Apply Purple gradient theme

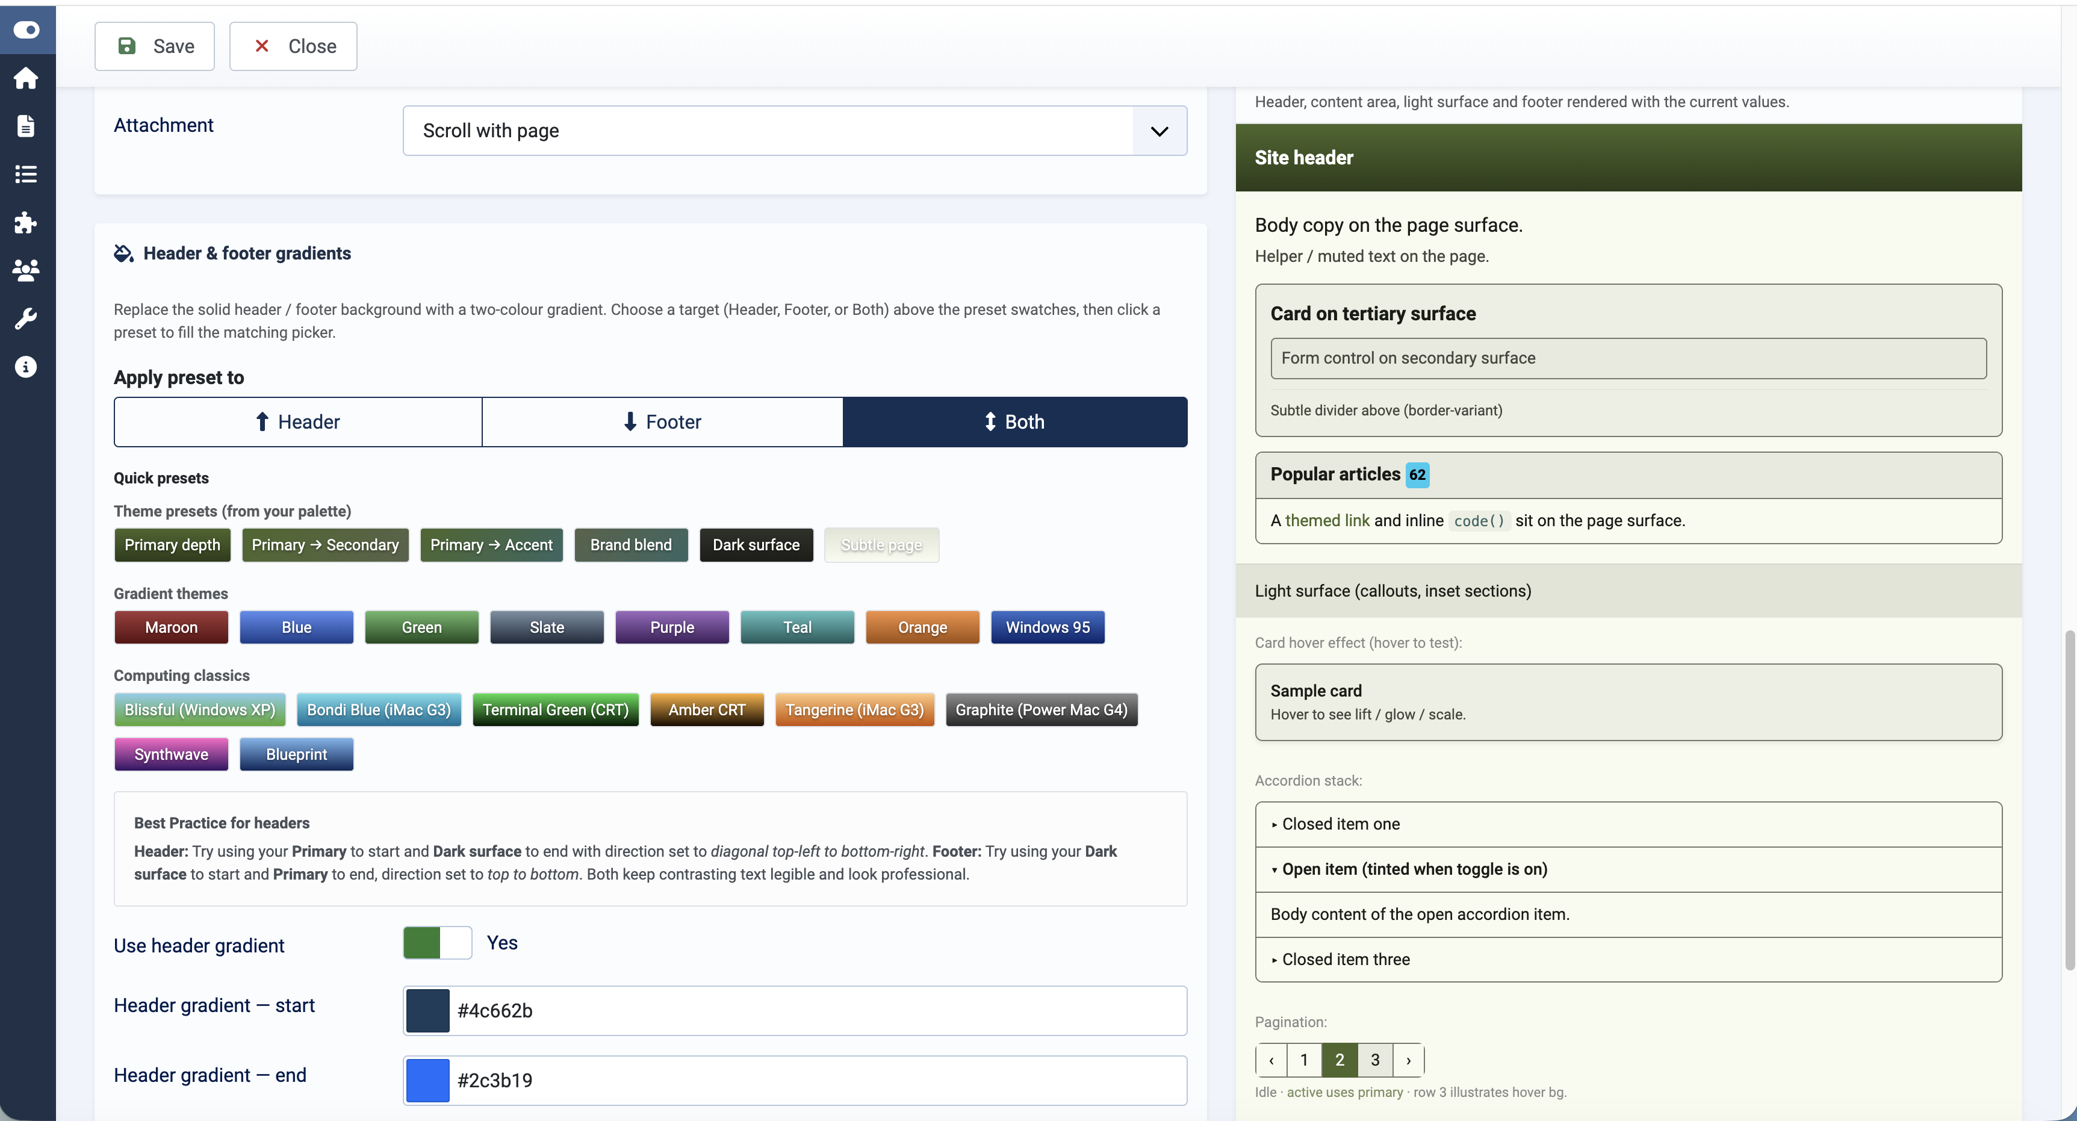coord(672,627)
